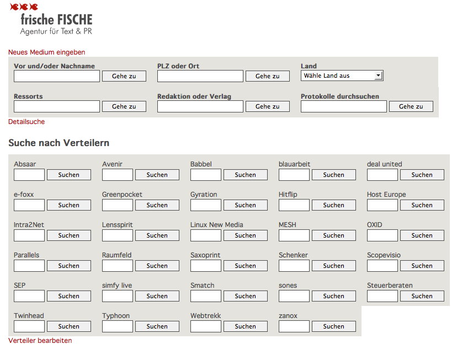Click Suchen button under Greenpocket
This screenshot has width=473, height=355.
pos(157,205)
